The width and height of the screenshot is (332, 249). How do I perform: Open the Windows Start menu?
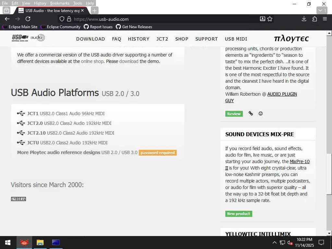tap(8, 243)
